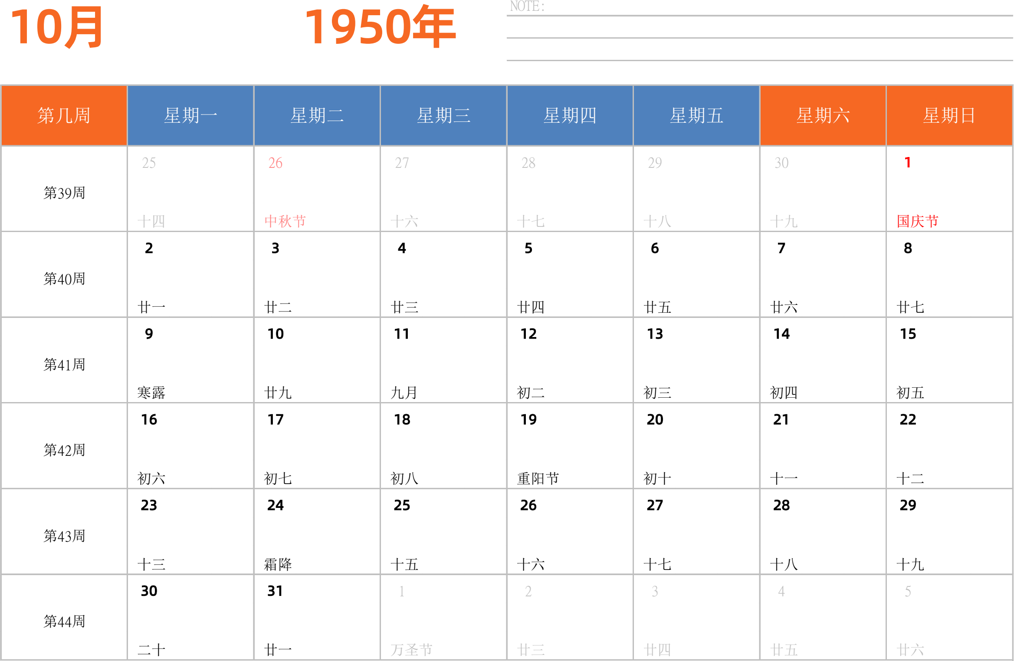
Task: Click the date 9 寒露 cell
Action: [190, 360]
